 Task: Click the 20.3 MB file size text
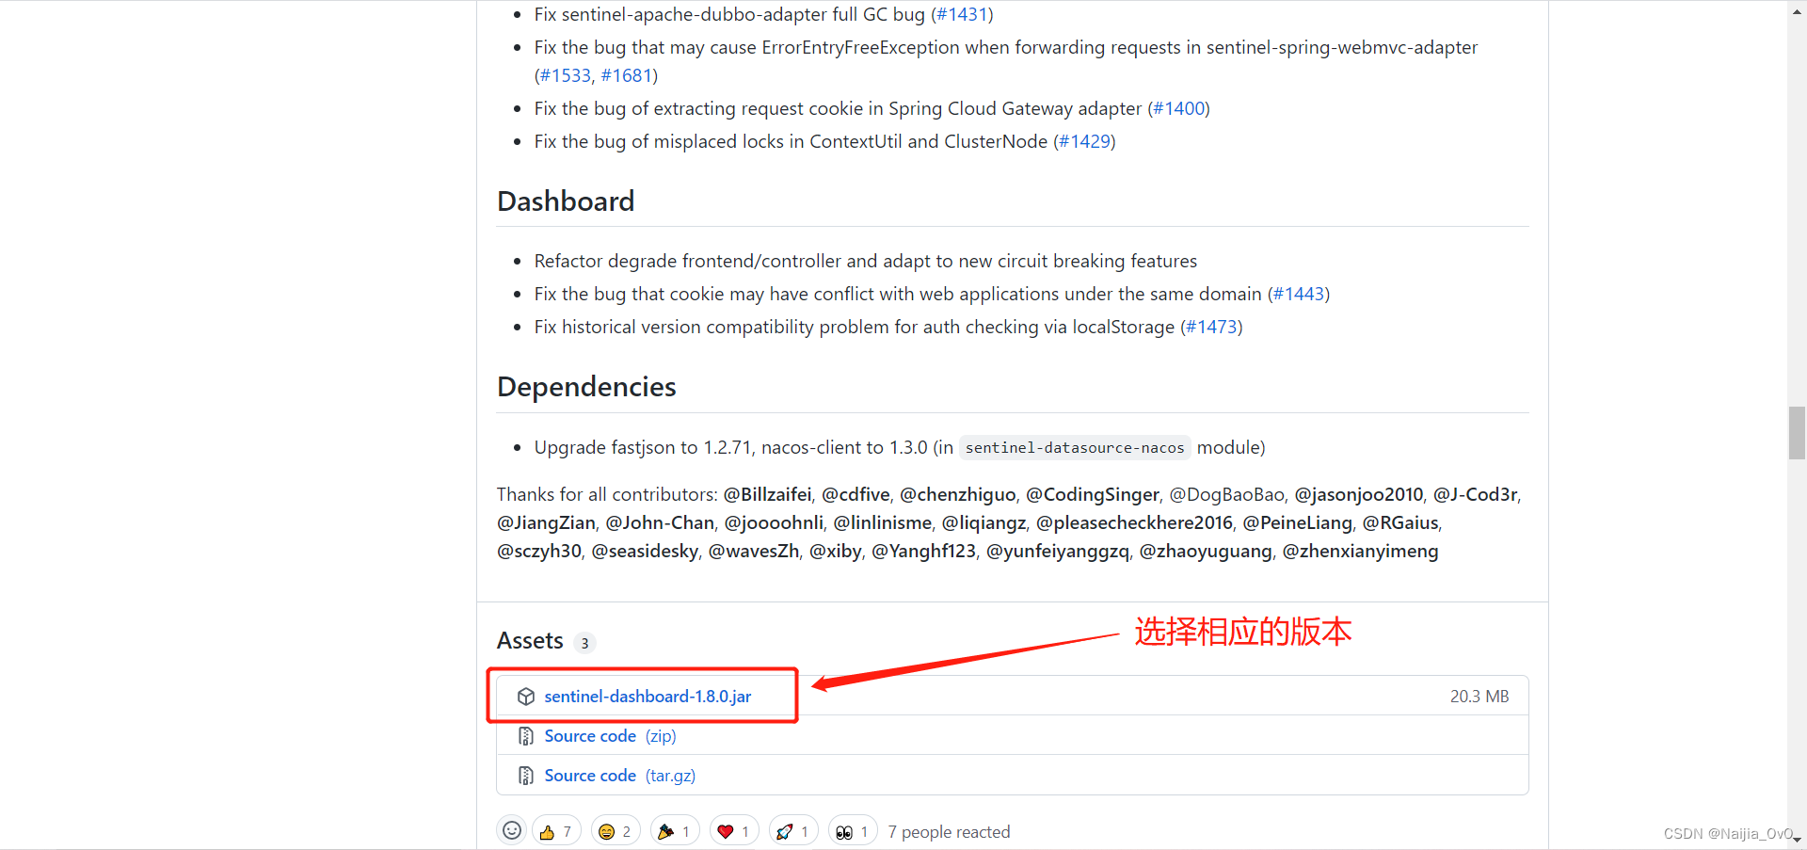(x=1479, y=697)
